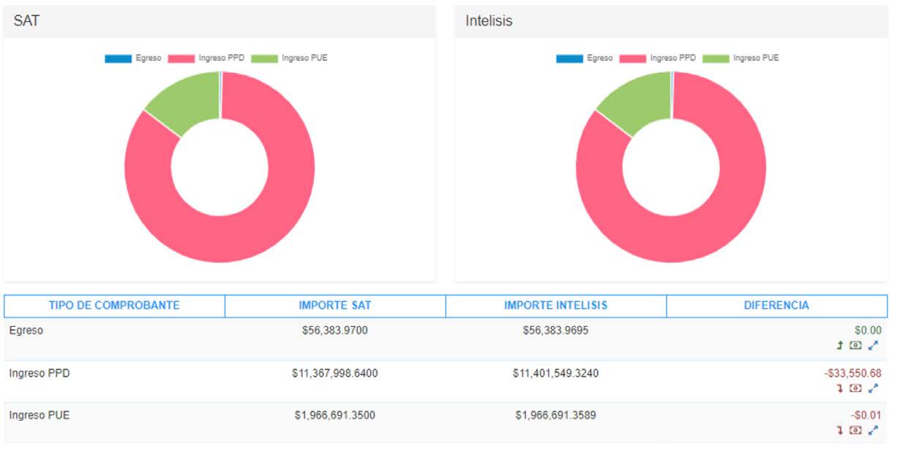Click the money bill icon in Ingreso PUE row
Viewport: 903px width, 460px height.
[x=855, y=431]
